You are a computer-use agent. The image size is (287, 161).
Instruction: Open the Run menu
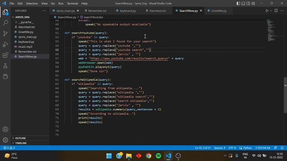coord(61,4)
